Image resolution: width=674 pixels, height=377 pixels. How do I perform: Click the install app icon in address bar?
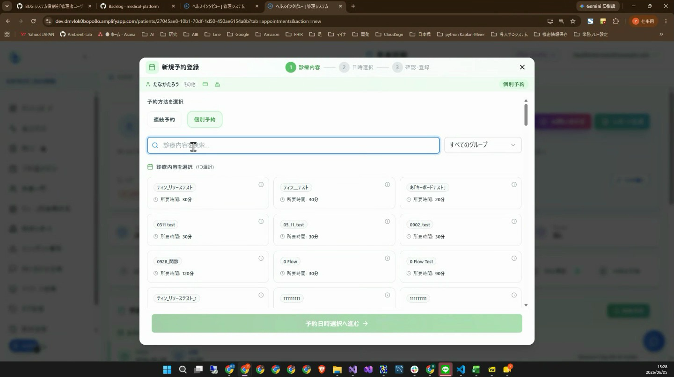coord(550,21)
